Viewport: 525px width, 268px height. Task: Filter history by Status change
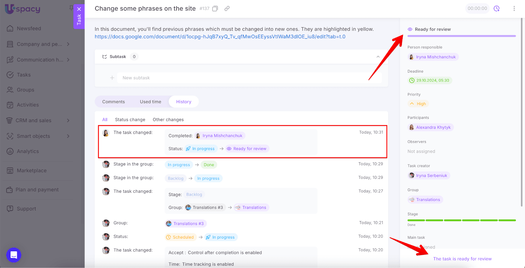tap(130, 120)
